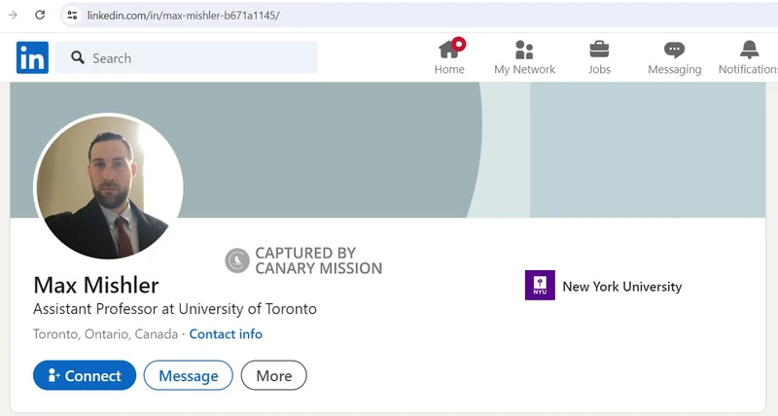Click the Jobs nav label

[x=599, y=69]
